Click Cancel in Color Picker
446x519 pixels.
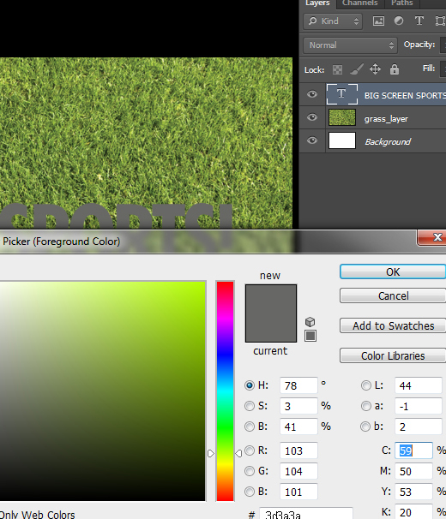pos(393,295)
